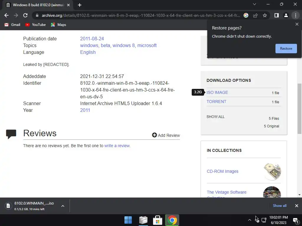Open the 2011 year link
Viewport: 302px width, 226px height.
click(85, 110)
